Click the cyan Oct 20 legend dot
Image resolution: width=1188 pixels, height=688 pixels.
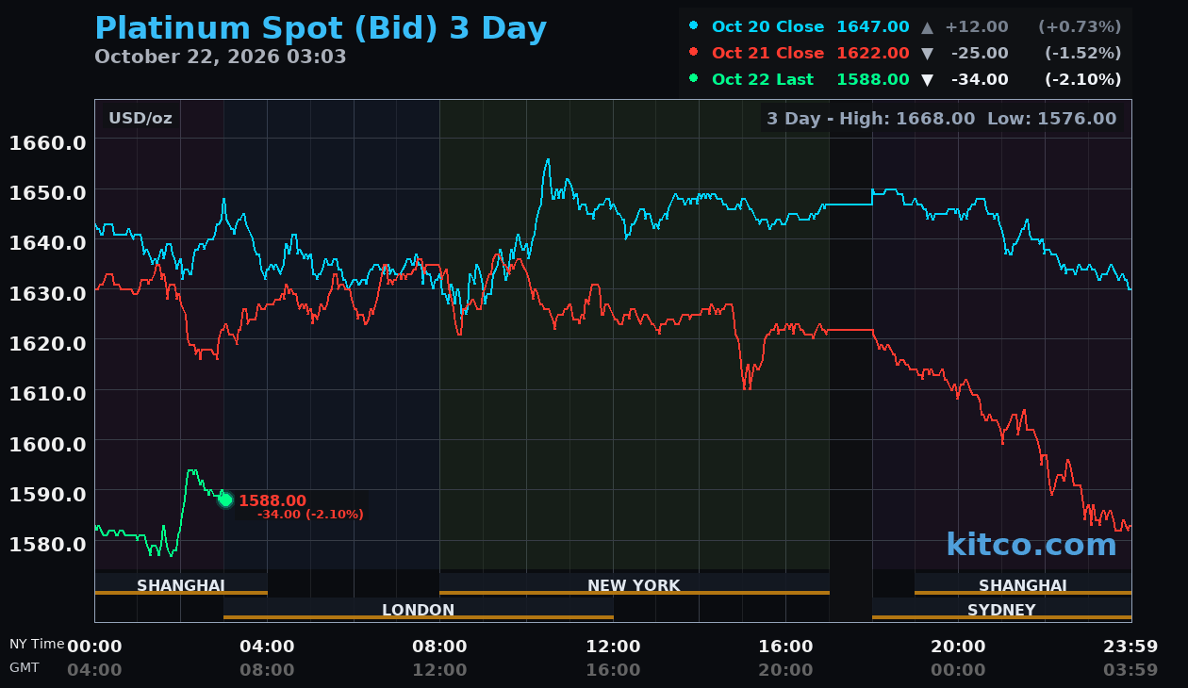[694, 25]
